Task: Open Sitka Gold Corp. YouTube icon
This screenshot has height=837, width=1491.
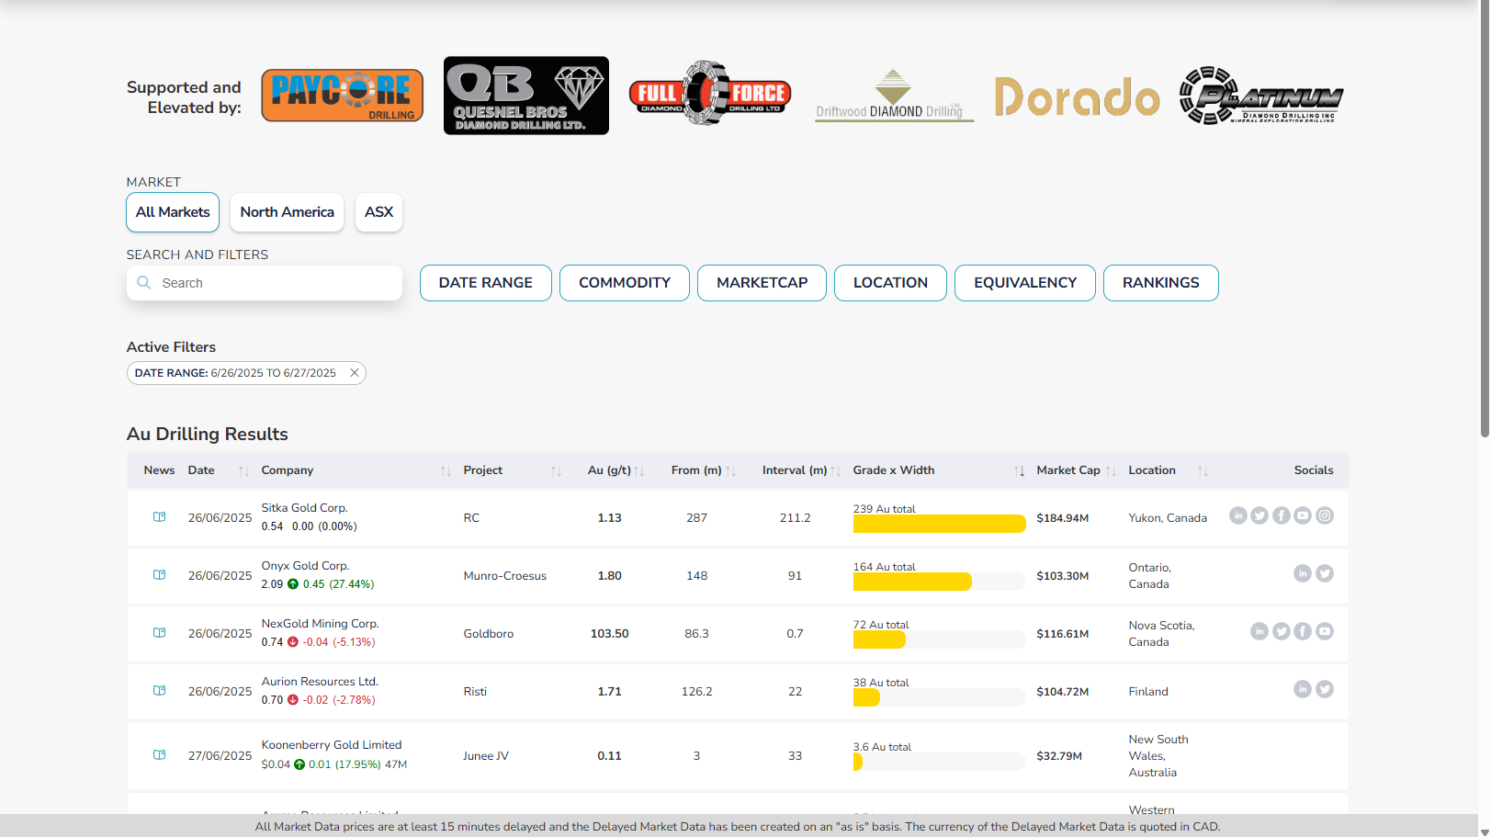Action: point(1303,515)
